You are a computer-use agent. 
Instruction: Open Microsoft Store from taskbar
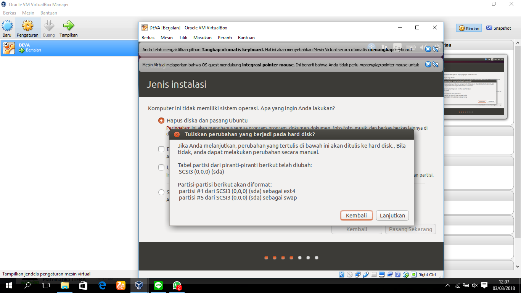83,285
